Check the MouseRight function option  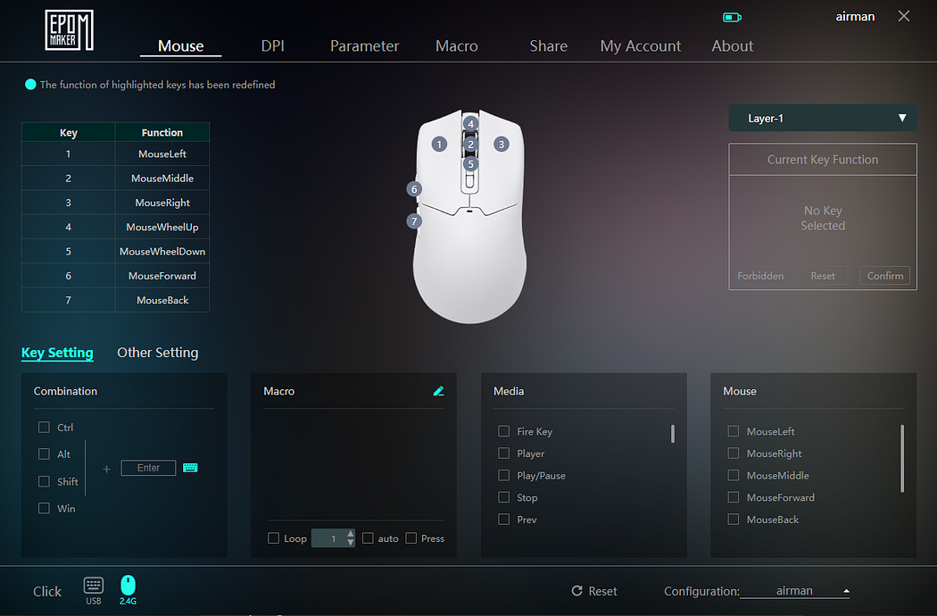[x=734, y=454]
